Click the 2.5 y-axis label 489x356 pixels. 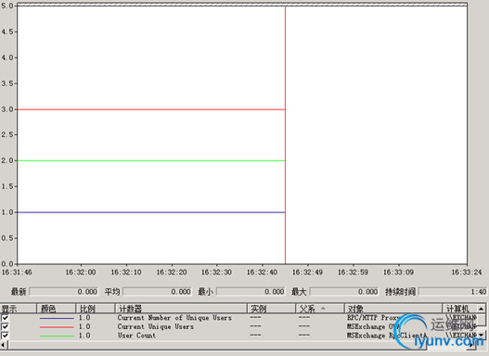pyautogui.click(x=6, y=134)
